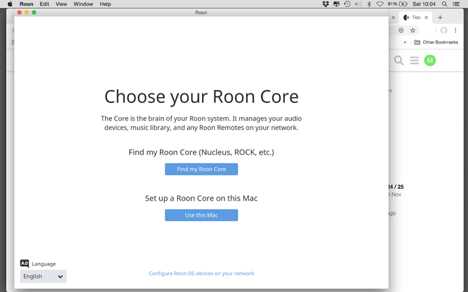The image size is (468, 292).
Task: Choose Use this Mac button
Action: click(201, 215)
